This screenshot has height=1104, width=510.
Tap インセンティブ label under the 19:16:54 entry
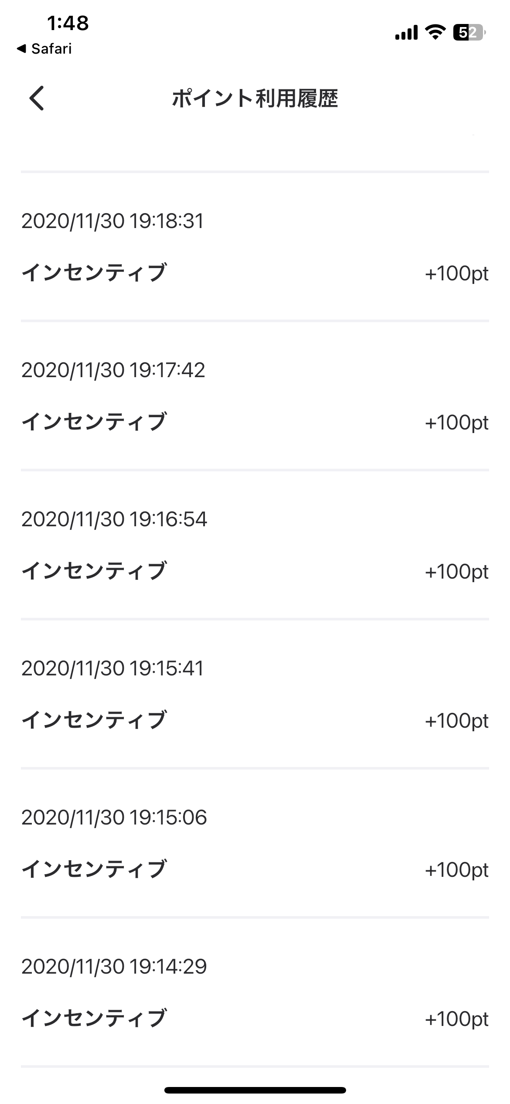94,571
